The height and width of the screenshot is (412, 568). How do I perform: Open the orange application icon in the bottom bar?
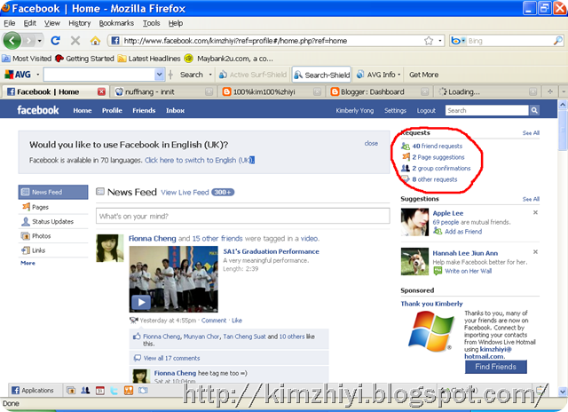point(129,391)
